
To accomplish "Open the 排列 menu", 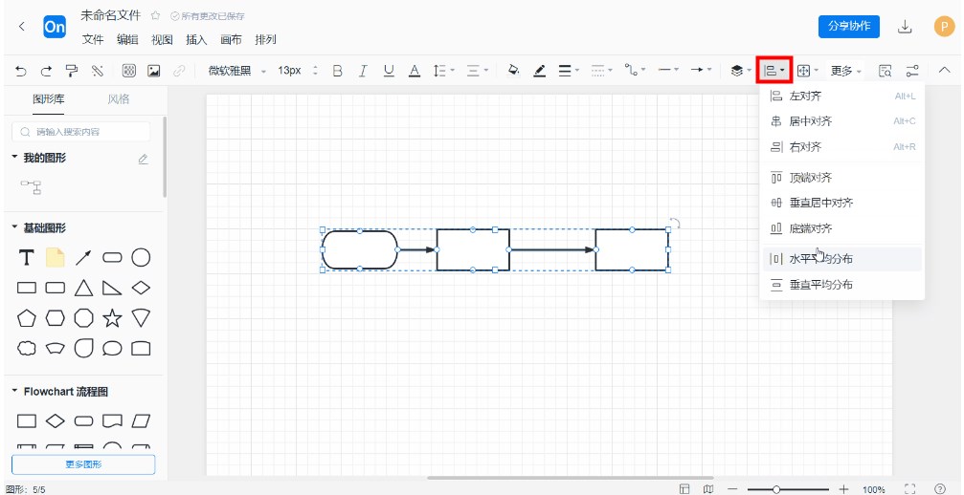I will (x=265, y=40).
